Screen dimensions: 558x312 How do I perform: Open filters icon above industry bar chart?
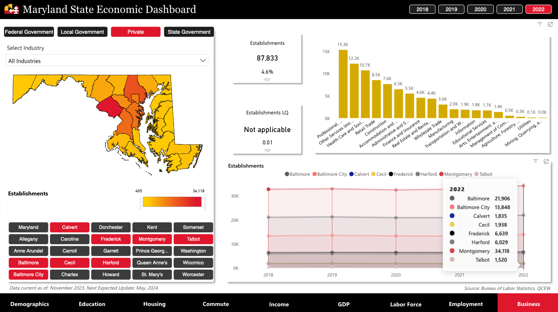click(540, 24)
